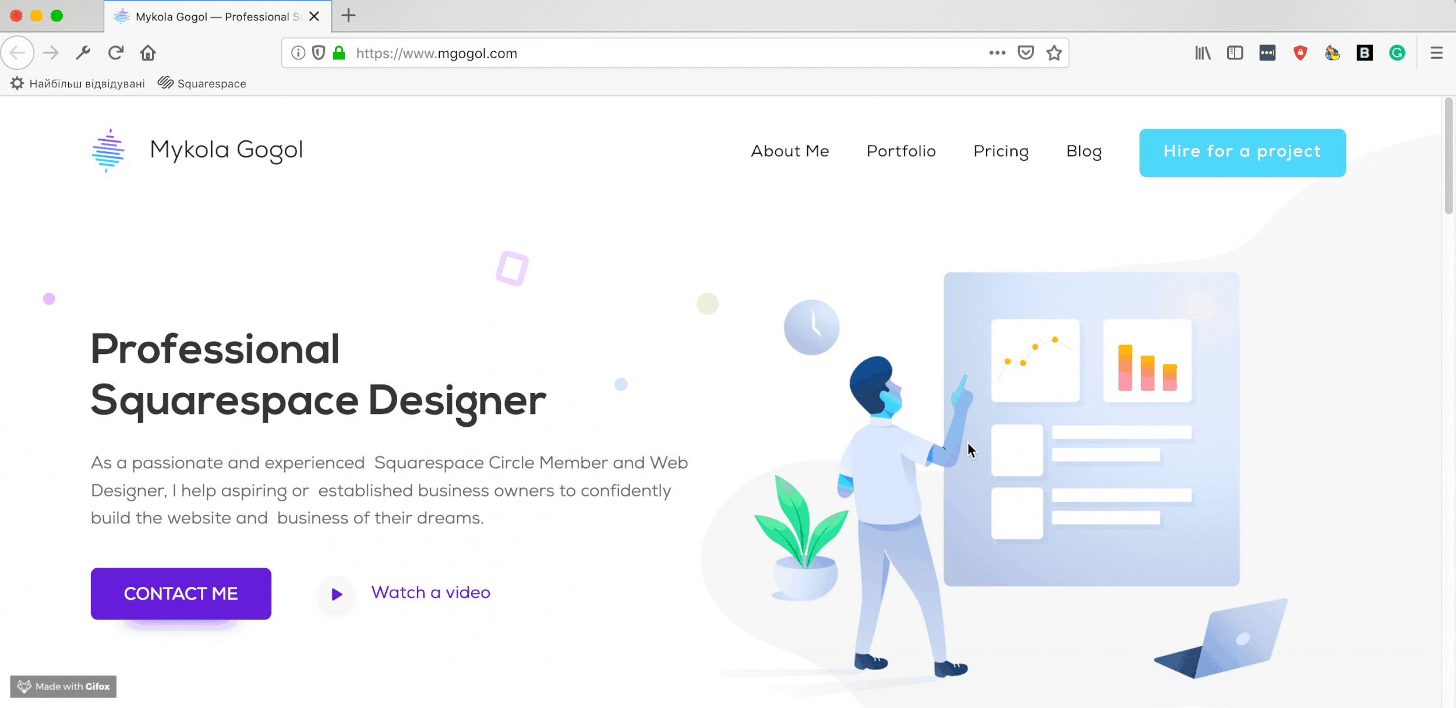
Task: Open the page actions three-dot menu
Action: [997, 52]
